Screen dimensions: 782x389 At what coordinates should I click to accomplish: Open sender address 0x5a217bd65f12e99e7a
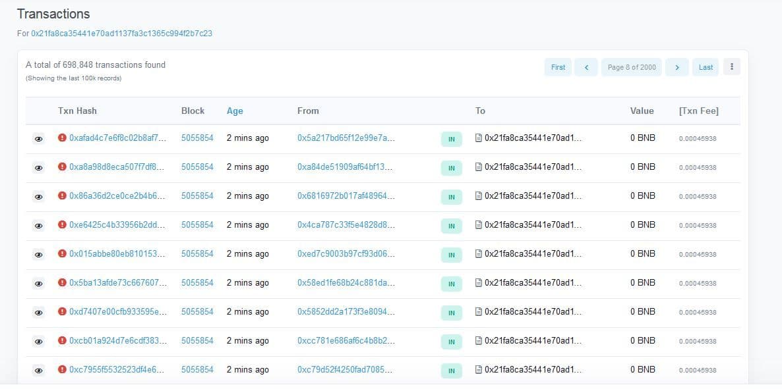point(346,138)
